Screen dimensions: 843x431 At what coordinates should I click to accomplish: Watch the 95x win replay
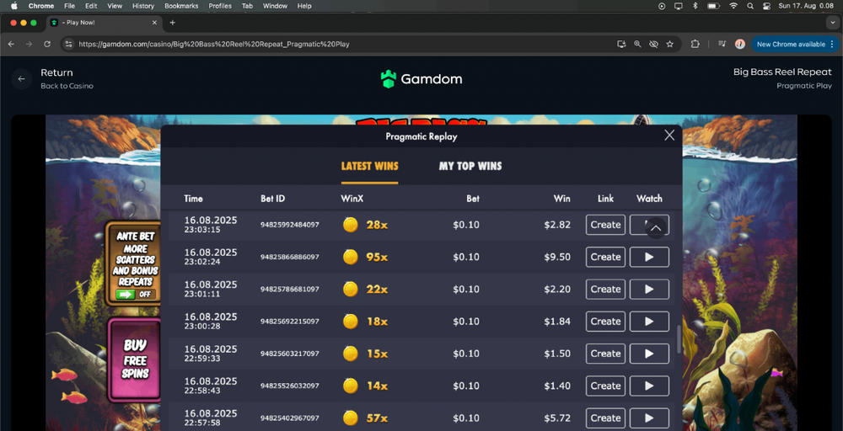(649, 258)
